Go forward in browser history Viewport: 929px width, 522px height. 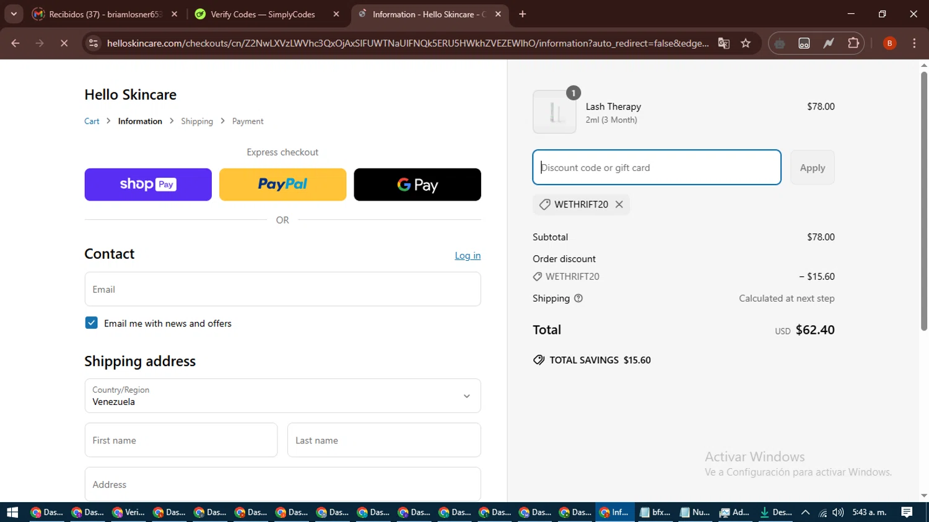click(x=40, y=43)
